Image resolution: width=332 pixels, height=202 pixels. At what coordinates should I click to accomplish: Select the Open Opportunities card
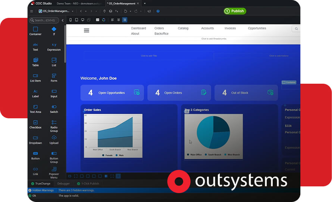point(112,93)
